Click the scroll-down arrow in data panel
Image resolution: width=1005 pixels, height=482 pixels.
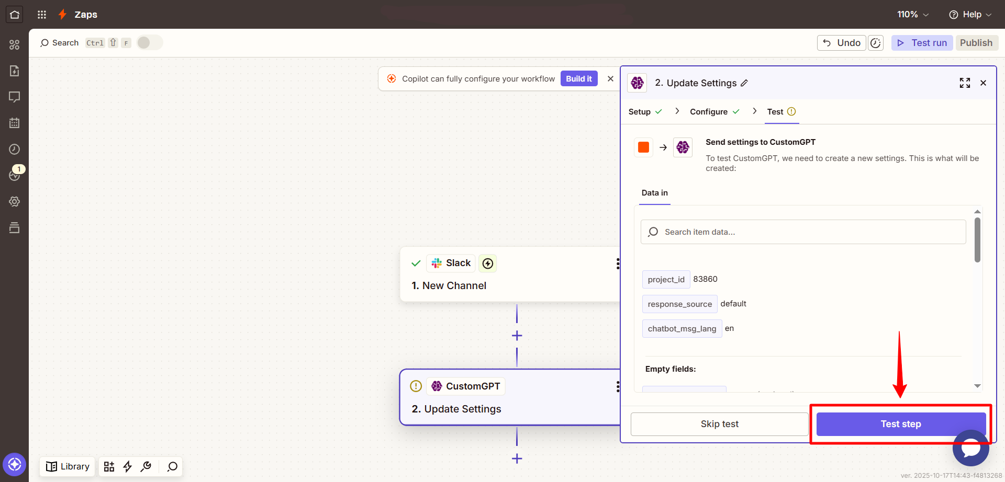coord(977,386)
